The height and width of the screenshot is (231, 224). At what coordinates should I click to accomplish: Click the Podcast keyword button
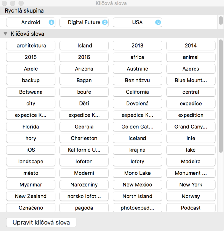(x=191, y=208)
